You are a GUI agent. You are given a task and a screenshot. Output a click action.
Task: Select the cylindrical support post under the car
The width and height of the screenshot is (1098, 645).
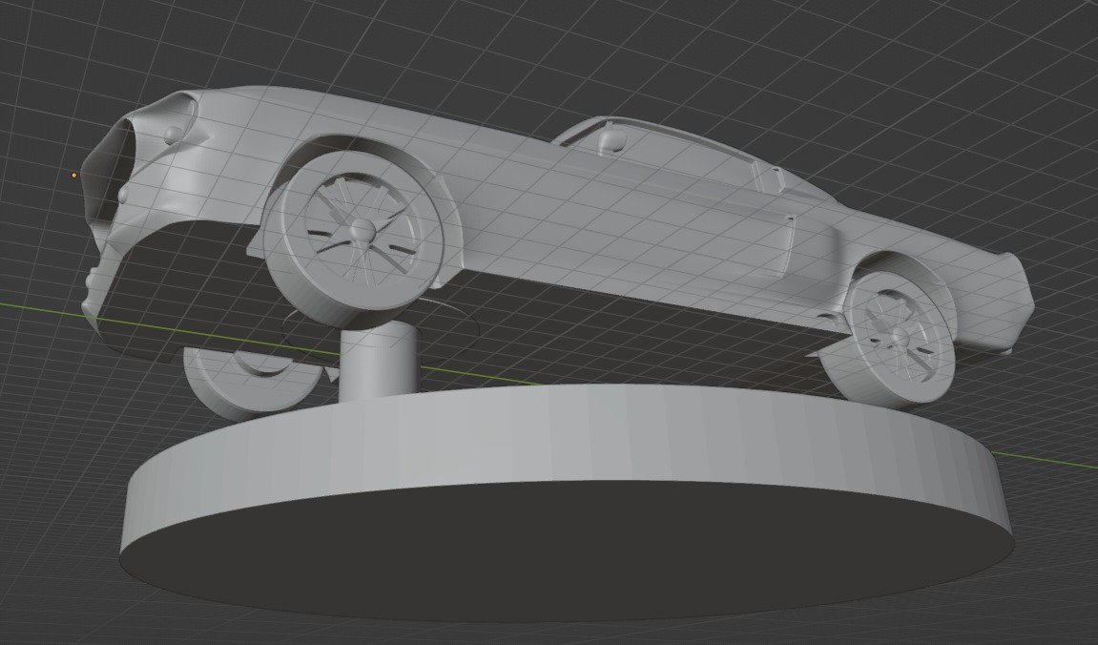click(380, 361)
